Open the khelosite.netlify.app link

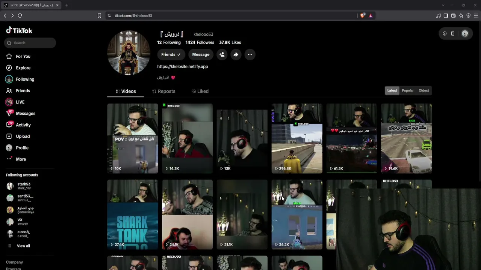183,66
